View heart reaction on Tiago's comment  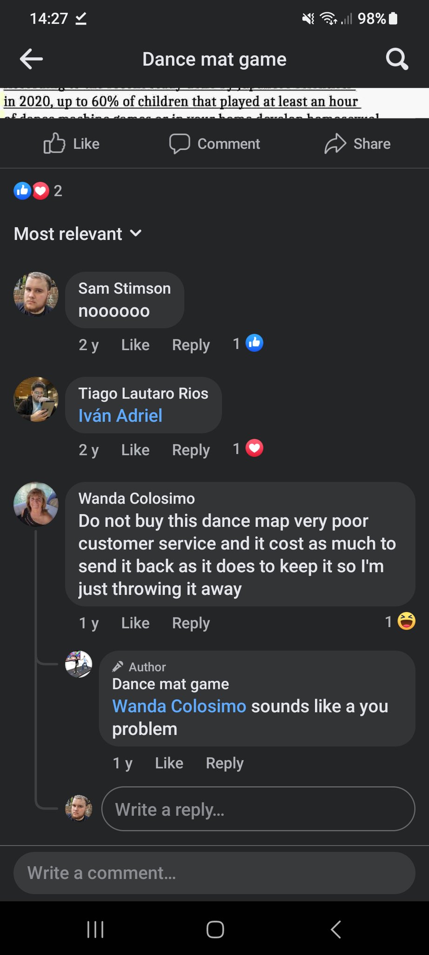pyautogui.click(x=254, y=449)
